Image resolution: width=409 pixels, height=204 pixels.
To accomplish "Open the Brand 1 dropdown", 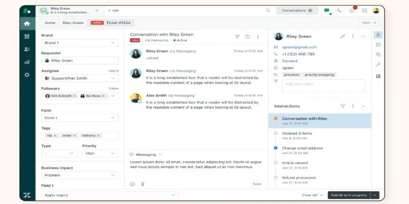I will 80,43.
